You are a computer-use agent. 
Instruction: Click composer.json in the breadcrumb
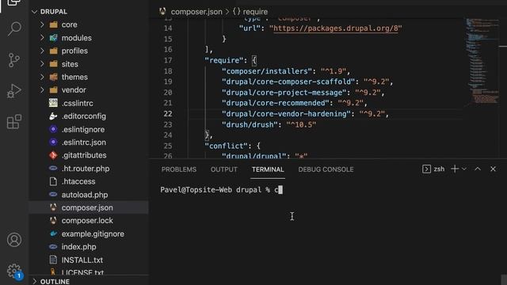pos(196,12)
